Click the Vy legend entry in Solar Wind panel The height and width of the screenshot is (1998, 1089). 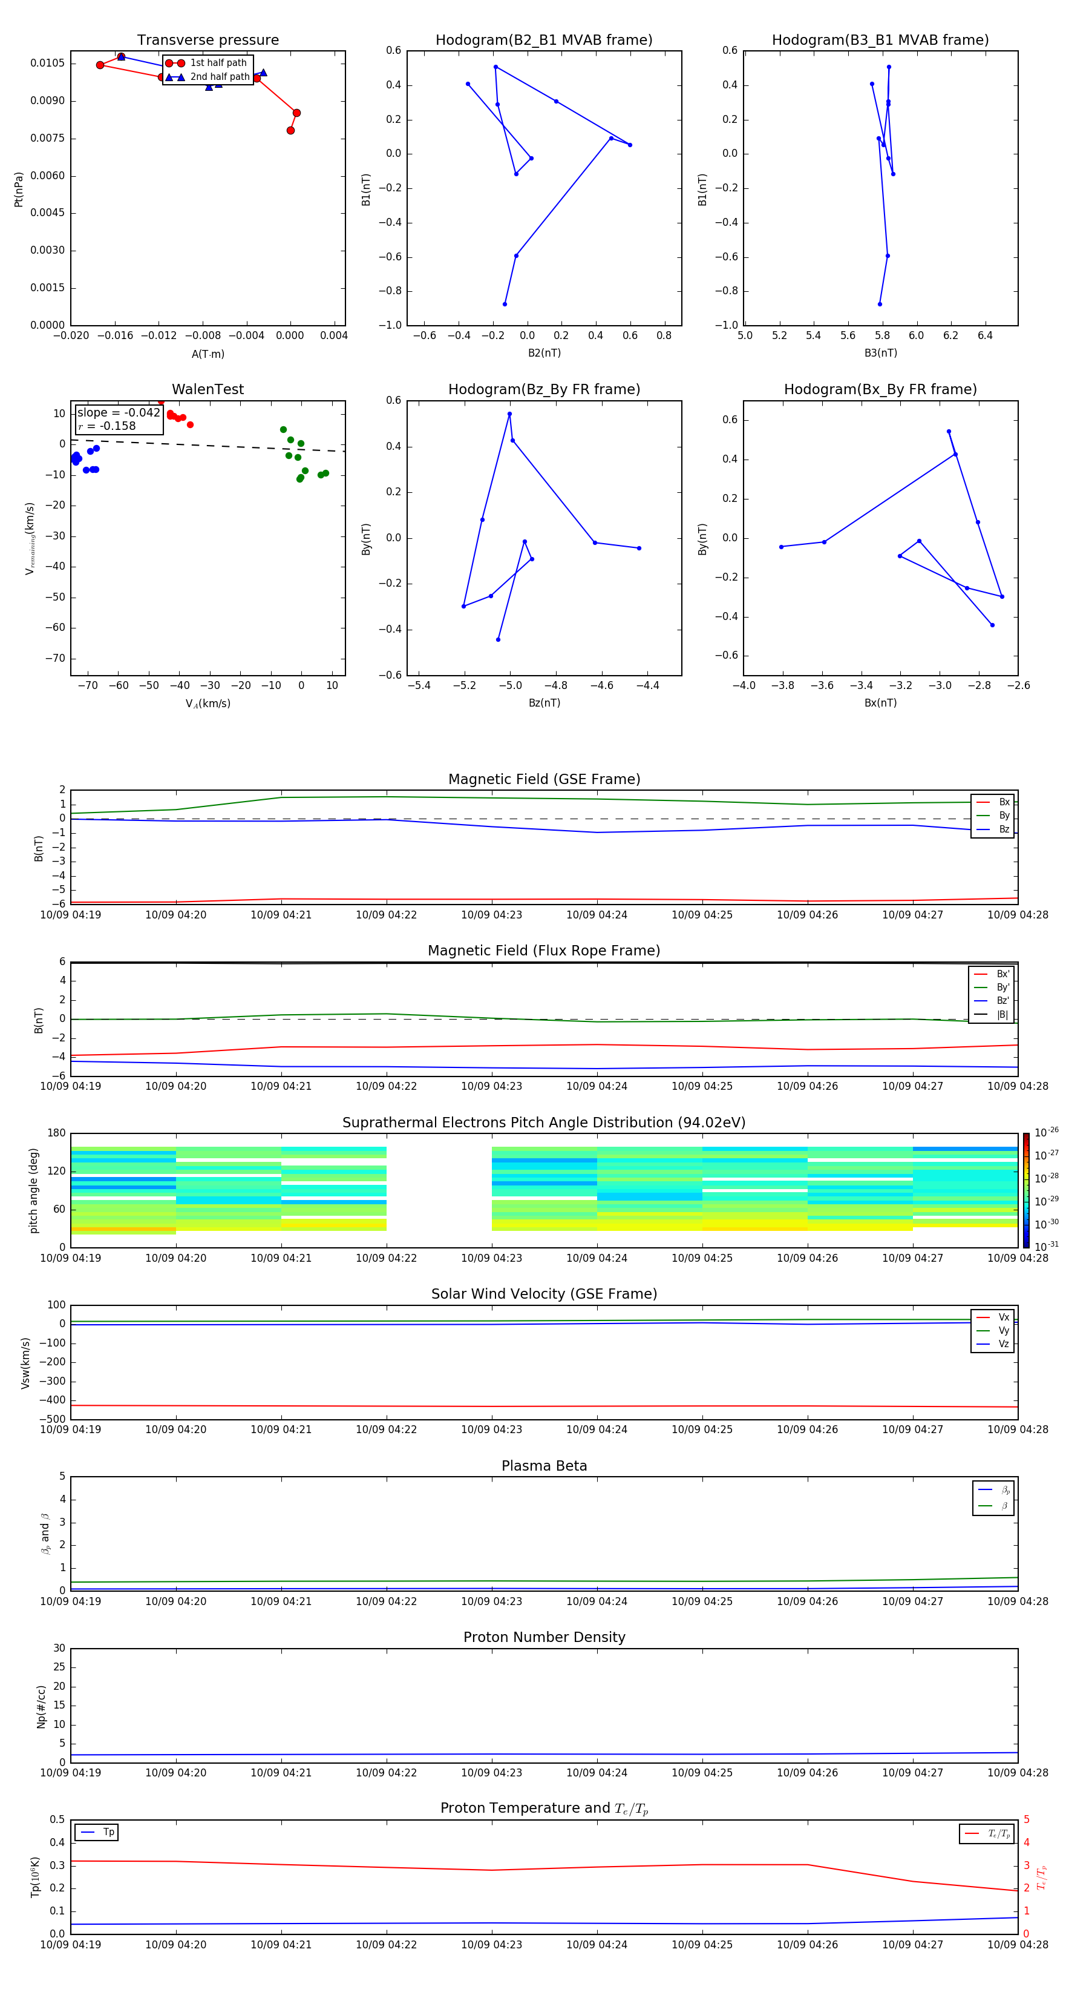tap(993, 1331)
